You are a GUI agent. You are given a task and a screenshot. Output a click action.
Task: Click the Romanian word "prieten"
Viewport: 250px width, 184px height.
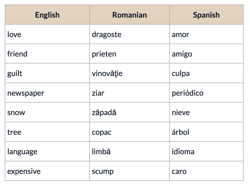pos(104,54)
